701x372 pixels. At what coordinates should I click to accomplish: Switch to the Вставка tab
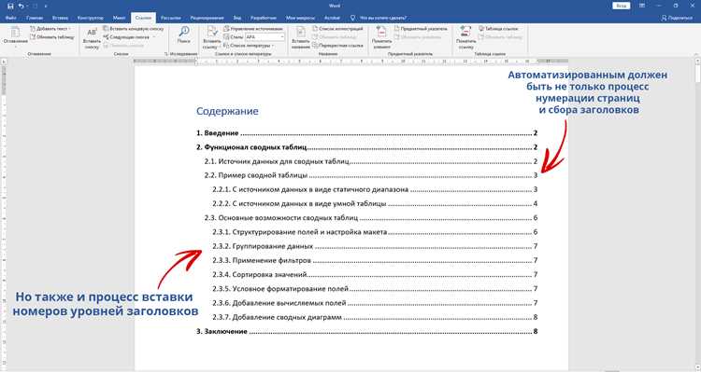60,18
